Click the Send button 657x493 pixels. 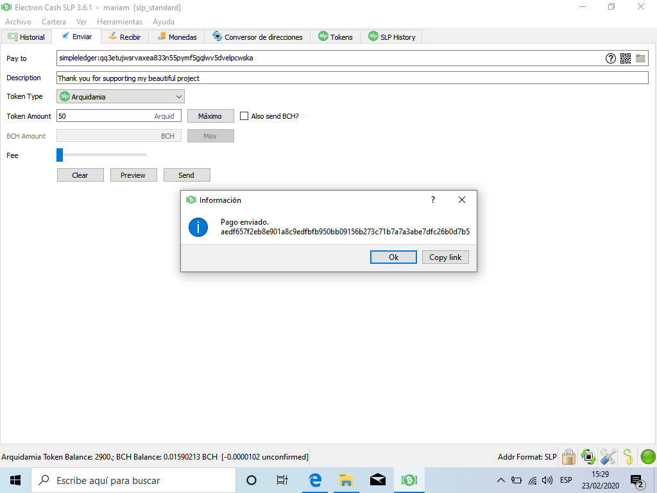[187, 175]
